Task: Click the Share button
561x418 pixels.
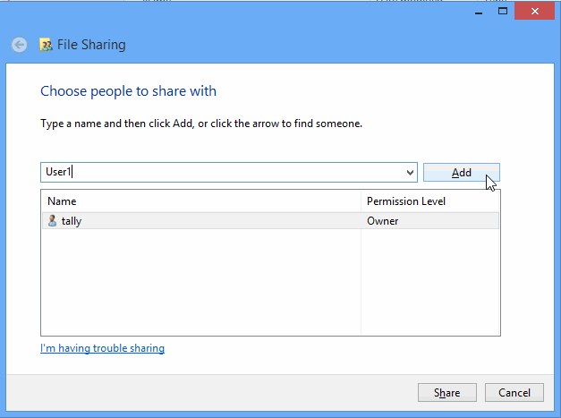Action: pyautogui.click(x=446, y=392)
